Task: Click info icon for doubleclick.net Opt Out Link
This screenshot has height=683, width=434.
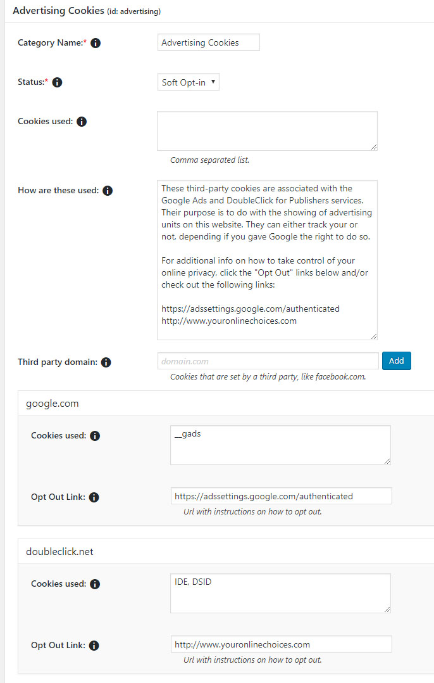Action: (x=94, y=646)
